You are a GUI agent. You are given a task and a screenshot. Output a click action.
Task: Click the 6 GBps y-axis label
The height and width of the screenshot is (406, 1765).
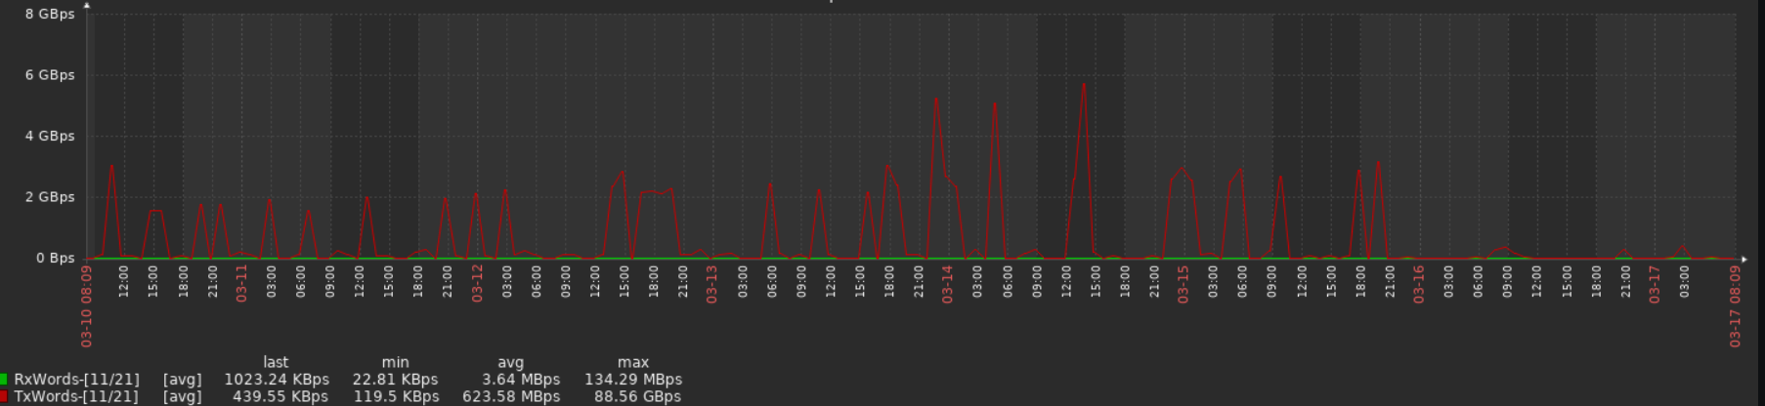49,75
